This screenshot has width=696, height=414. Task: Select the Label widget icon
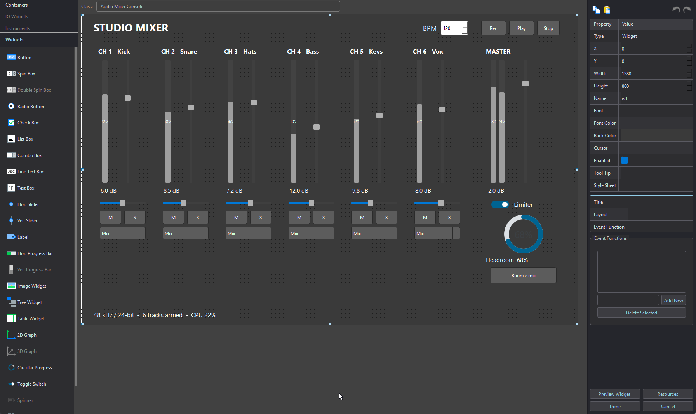[11, 237]
